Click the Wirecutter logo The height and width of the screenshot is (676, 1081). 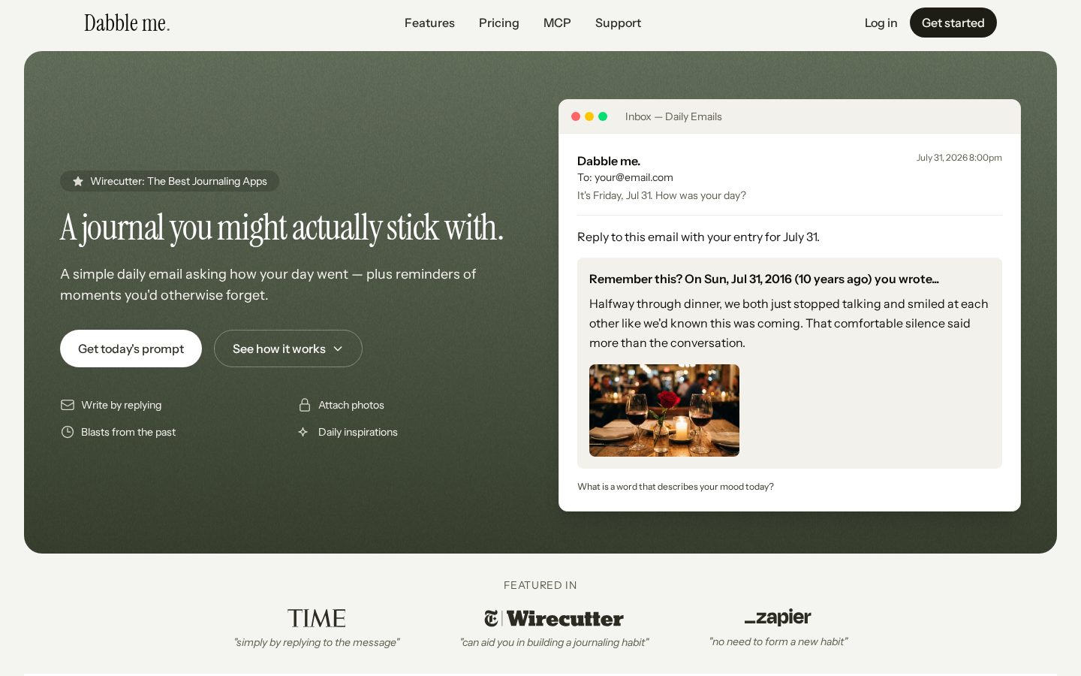coord(554,618)
